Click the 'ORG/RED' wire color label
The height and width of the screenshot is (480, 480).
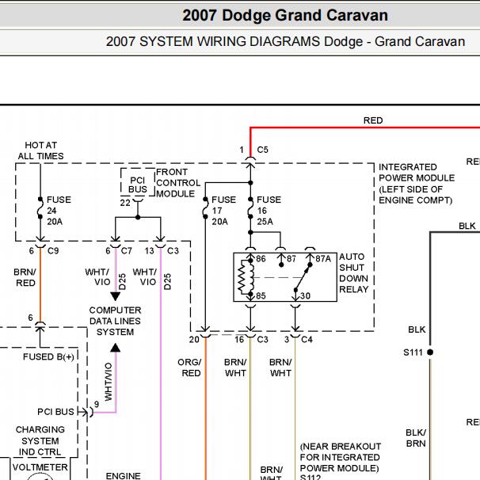click(x=190, y=368)
